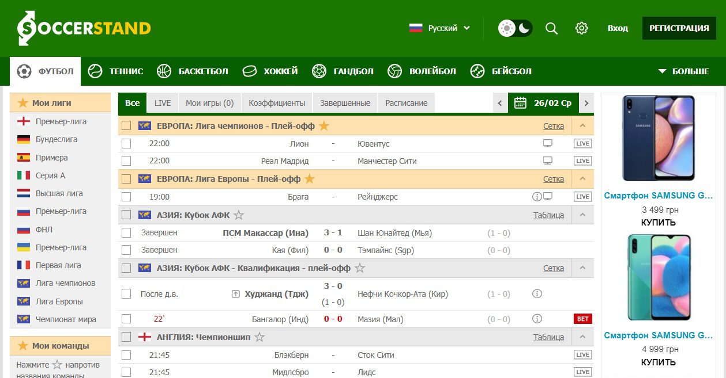The image size is (726, 378).
Task: Select the ВОЛЕЙБОЛ sport tab
Action: [422, 71]
